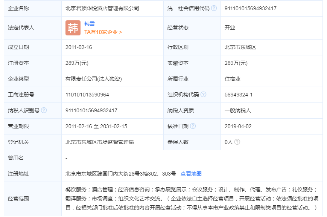Image resolution: width=327 pixels, height=217 pixels.
Task: Click founding date 2011-02-16 in 成立日期 row
Action: (79, 47)
